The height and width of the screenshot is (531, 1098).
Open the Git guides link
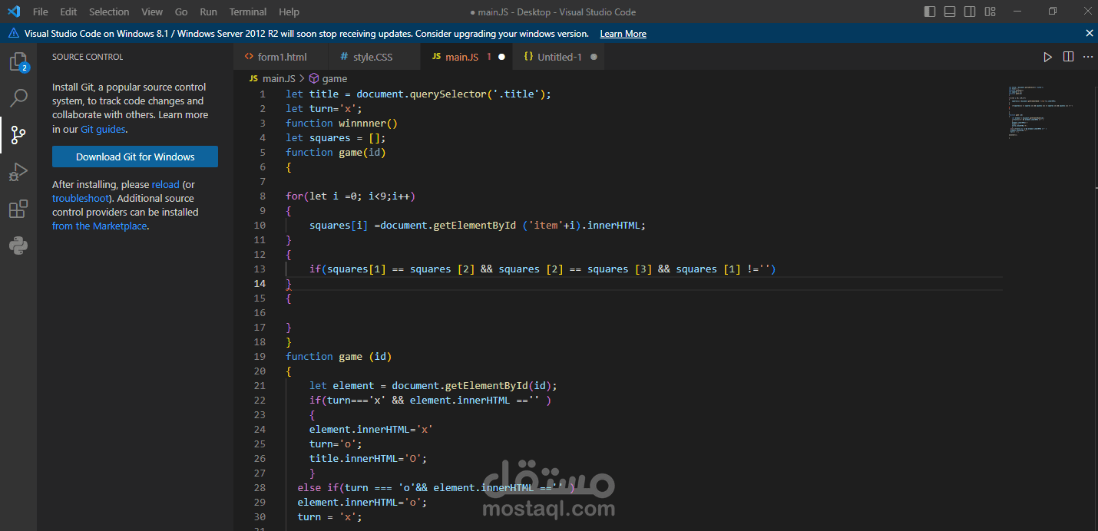coord(103,129)
